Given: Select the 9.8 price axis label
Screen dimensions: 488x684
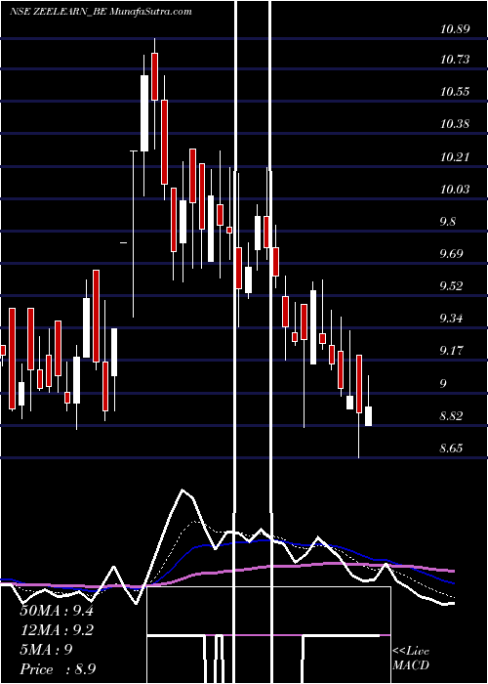Looking at the screenshot, I should 448,221.
